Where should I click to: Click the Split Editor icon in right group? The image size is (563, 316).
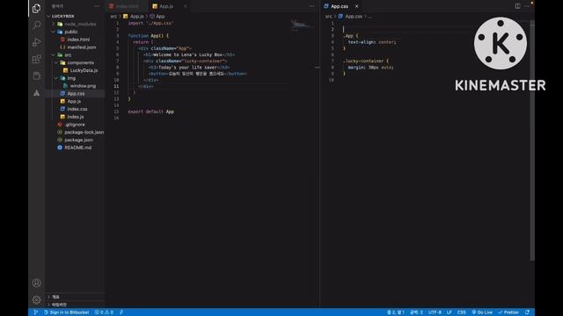[517, 6]
